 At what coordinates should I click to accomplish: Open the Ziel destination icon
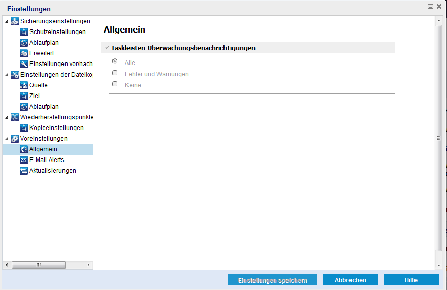(x=24, y=96)
